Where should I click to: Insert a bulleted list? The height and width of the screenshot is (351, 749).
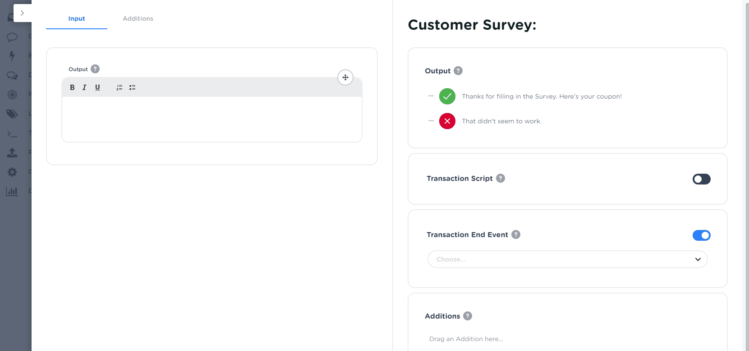(132, 87)
